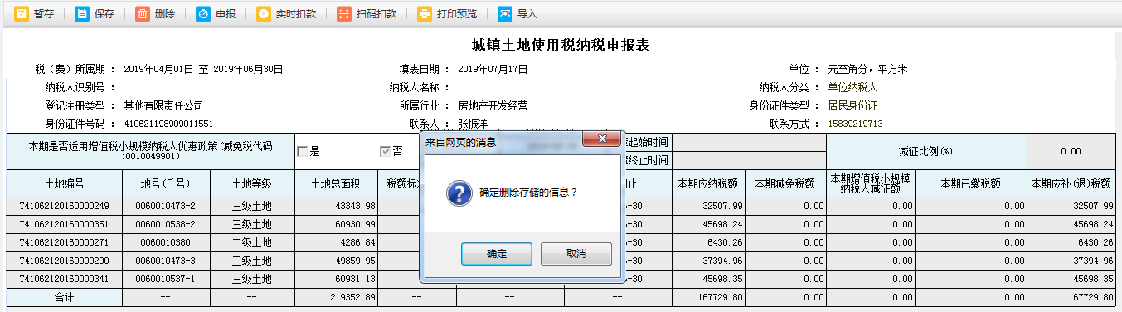This screenshot has width=1122, height=312.
Task: Click the 删除 toolbar label
Action: [x=165, y=14]
